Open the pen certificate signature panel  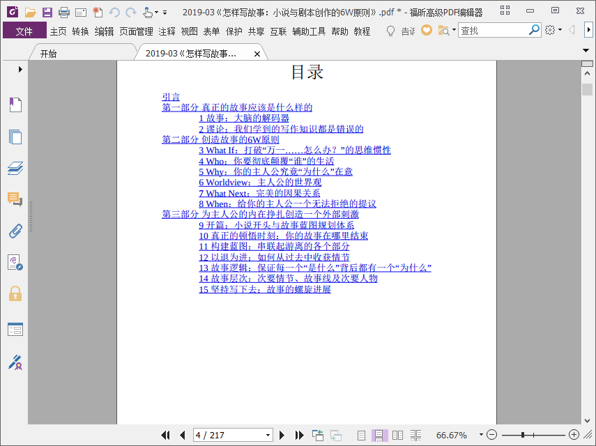point(15,362)
